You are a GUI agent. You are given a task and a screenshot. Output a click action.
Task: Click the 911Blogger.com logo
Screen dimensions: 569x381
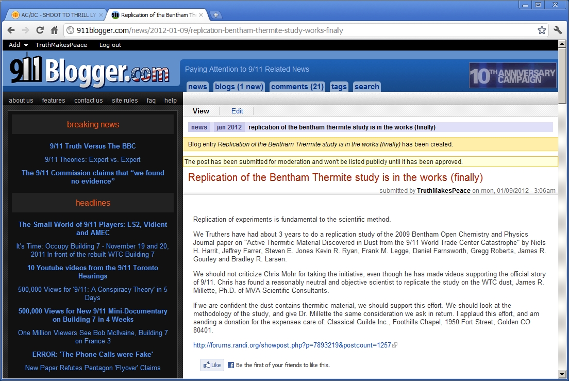coord(89,70)
